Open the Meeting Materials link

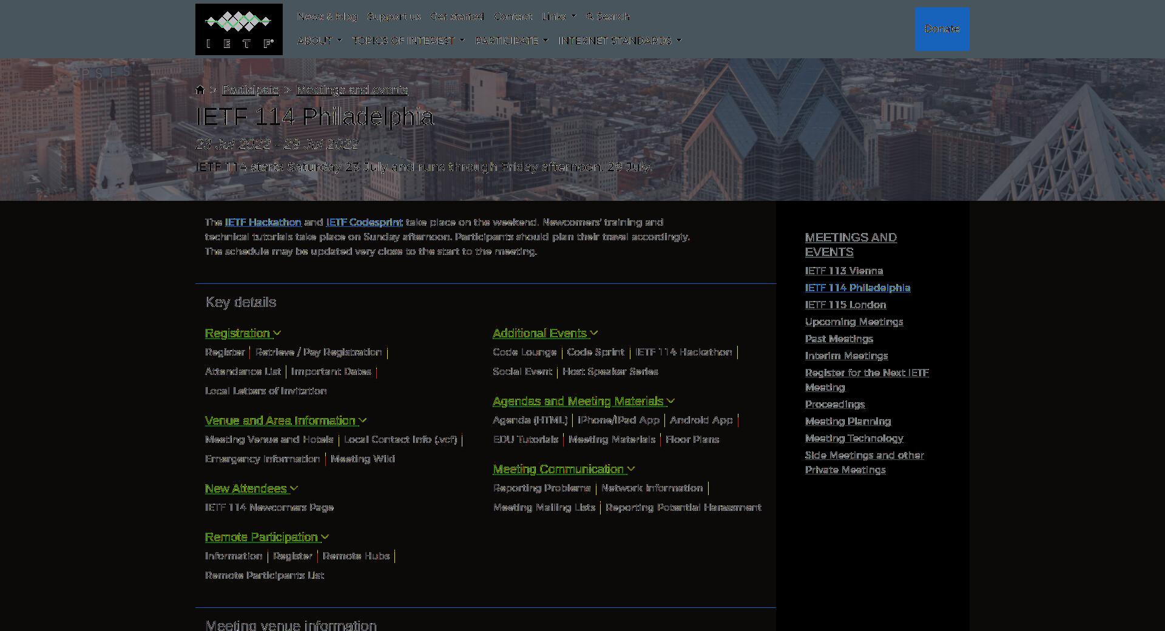pos(612,440)
